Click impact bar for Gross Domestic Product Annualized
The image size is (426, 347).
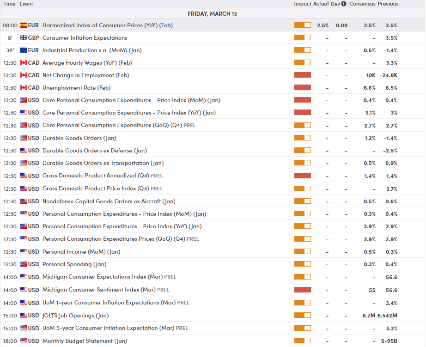coord(302,176)
